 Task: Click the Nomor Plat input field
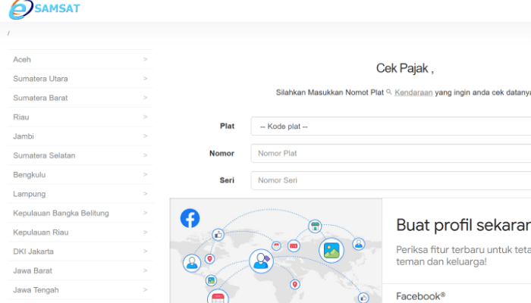click(391, 153)
